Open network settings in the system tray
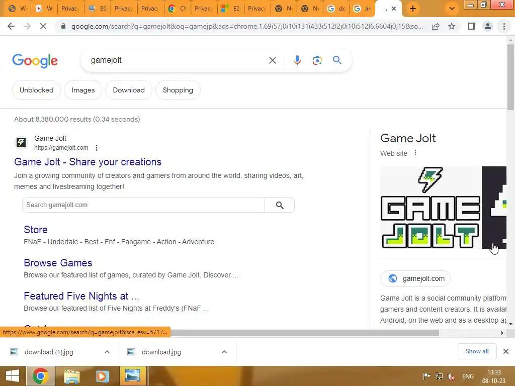515x386 pixels. [x=439, y=376]
